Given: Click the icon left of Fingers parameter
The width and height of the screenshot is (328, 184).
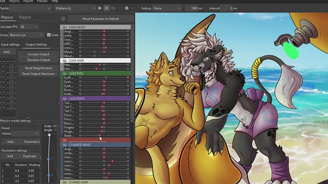Looking at the screenshot, I should pos(62,127).
